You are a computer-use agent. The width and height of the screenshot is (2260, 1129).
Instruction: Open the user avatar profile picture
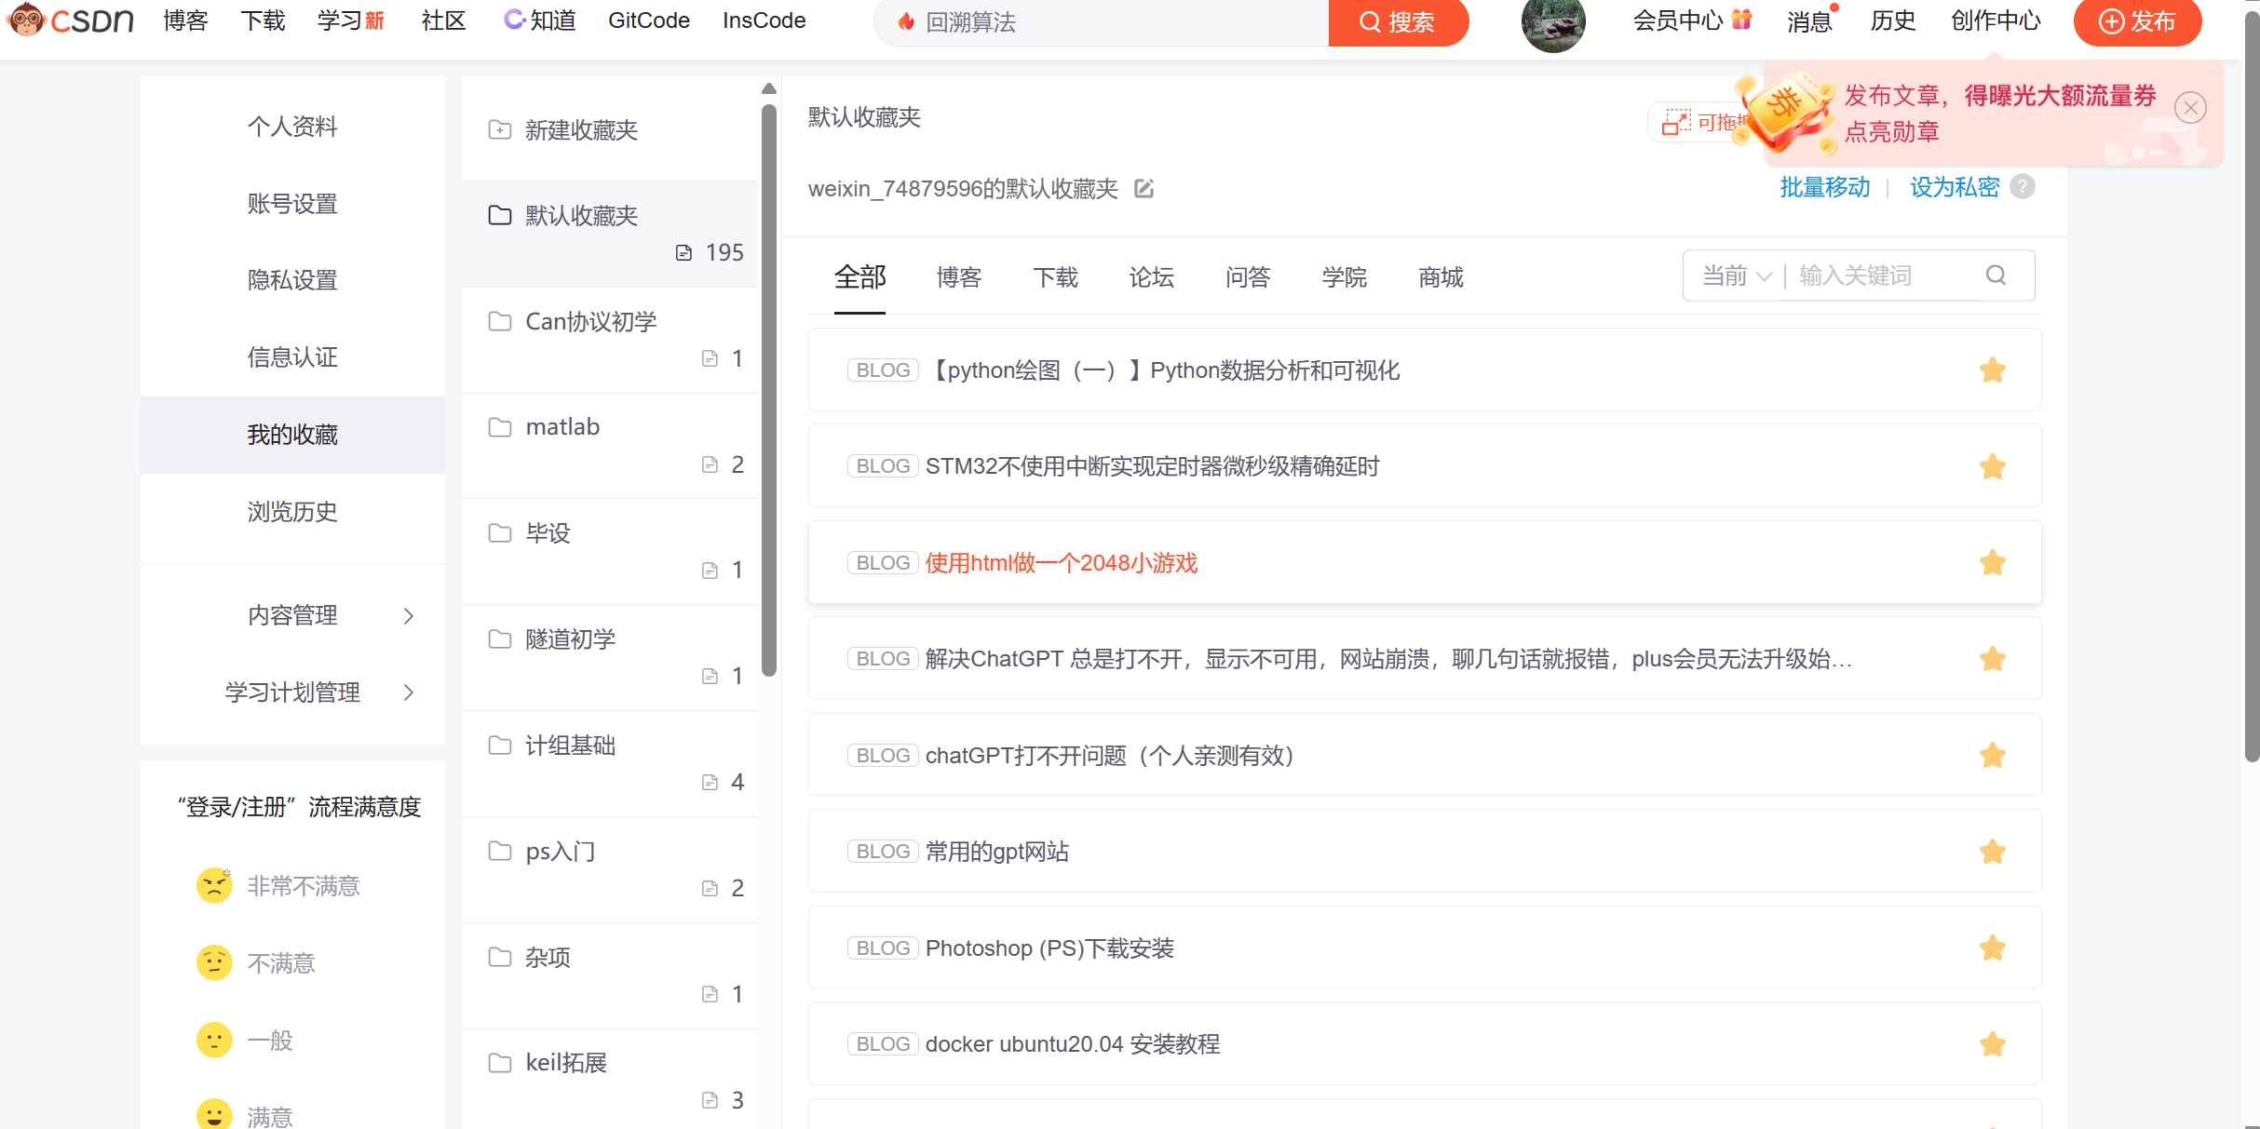[1552, 25]
